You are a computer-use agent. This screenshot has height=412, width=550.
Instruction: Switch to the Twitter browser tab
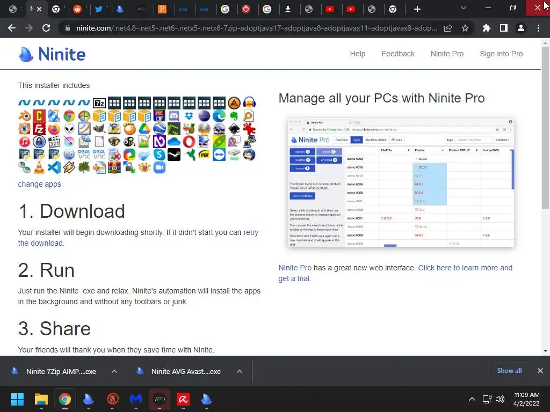pyautogui.click(x=99, y=9)
